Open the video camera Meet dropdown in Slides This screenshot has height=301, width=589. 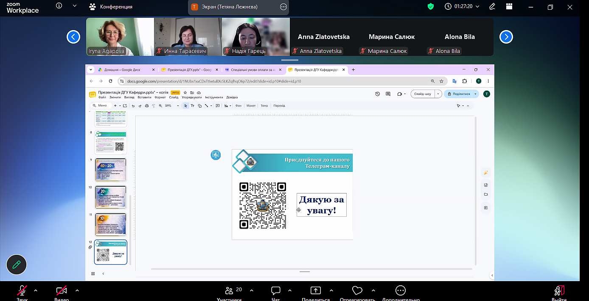point(401,94)
